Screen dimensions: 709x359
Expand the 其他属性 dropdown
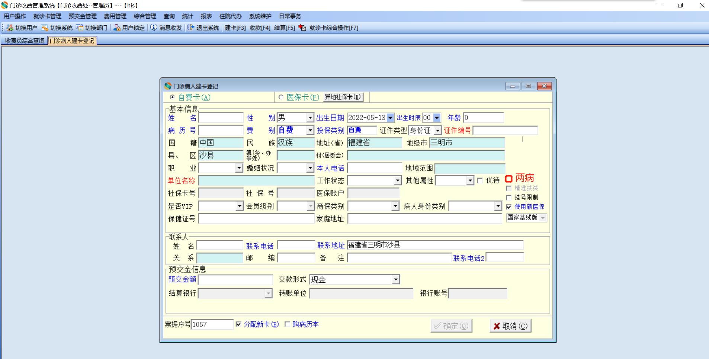point(470,181)
